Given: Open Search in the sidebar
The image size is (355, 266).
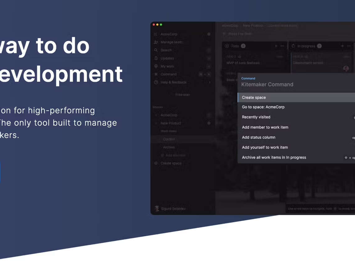Looking at the screenshot, I should click(166, 50).
